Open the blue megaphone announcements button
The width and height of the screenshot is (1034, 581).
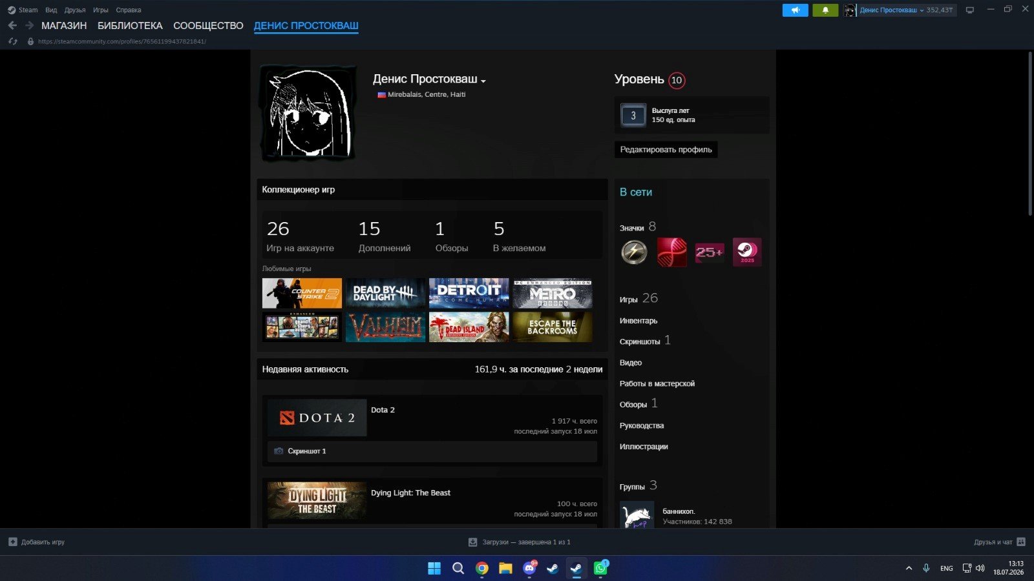point(795,10)
